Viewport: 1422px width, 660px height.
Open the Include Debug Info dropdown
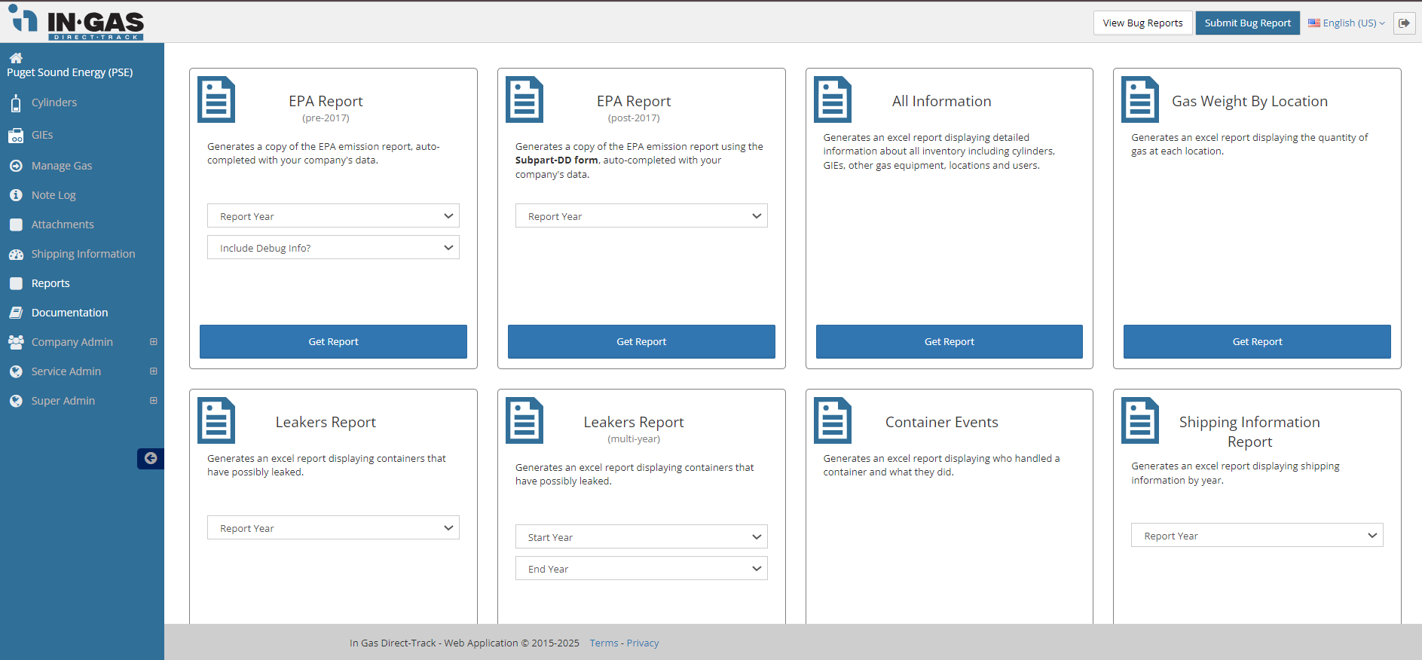(x=333, y=248)
